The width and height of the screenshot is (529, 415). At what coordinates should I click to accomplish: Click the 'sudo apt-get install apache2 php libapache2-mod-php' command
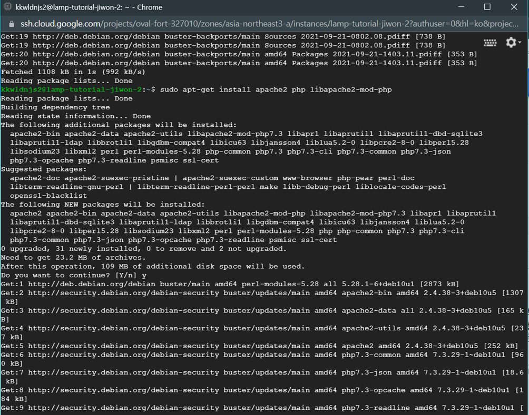tap(276, 89)
